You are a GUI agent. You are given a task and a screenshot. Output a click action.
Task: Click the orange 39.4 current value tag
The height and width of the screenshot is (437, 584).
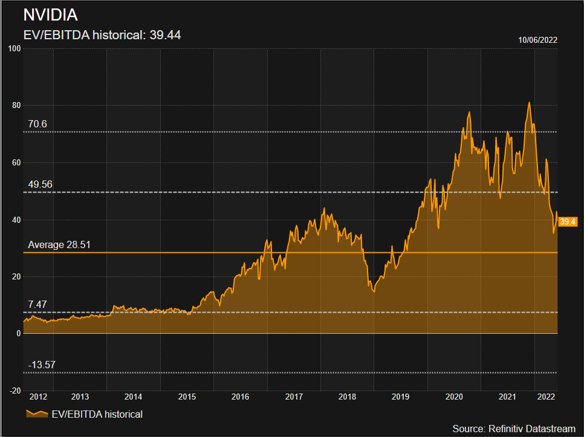pos(568,222)
